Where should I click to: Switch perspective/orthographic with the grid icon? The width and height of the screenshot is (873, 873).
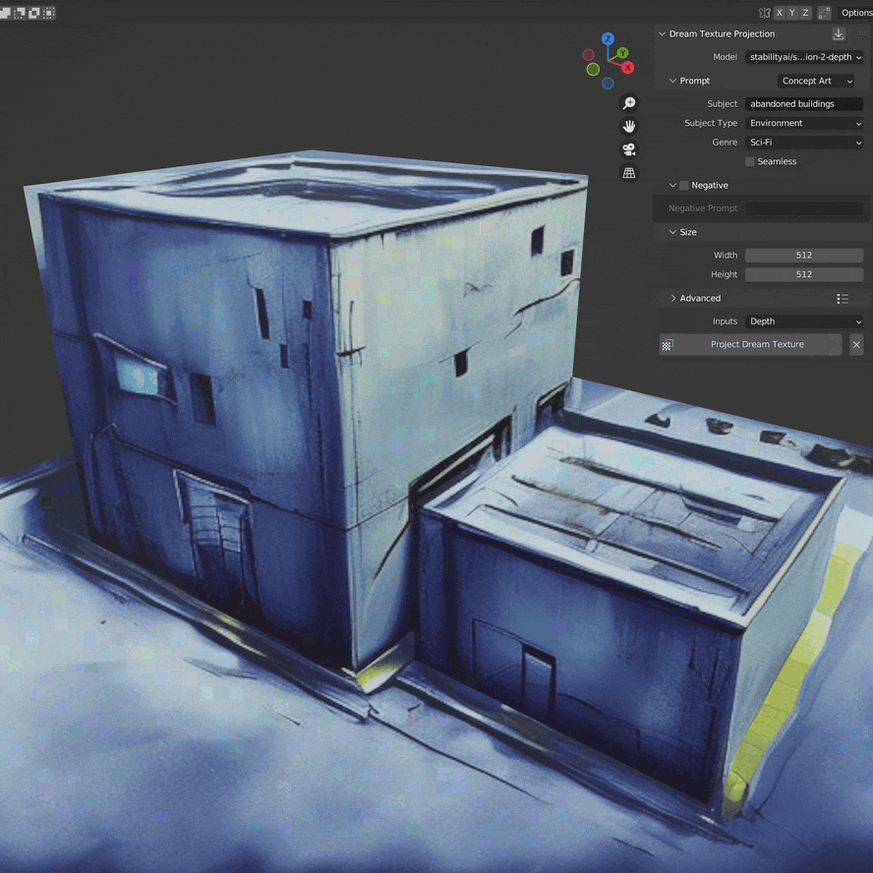(629, 173)
